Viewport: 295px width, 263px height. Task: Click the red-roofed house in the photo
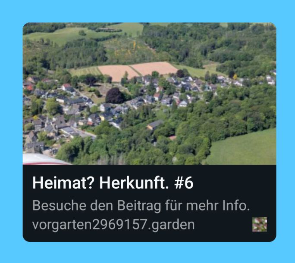[29, 88]
